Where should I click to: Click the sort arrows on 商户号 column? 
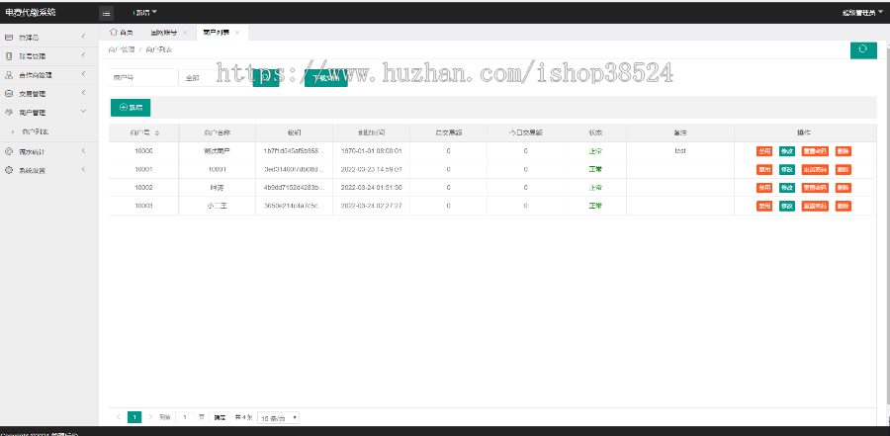point(157,132)
